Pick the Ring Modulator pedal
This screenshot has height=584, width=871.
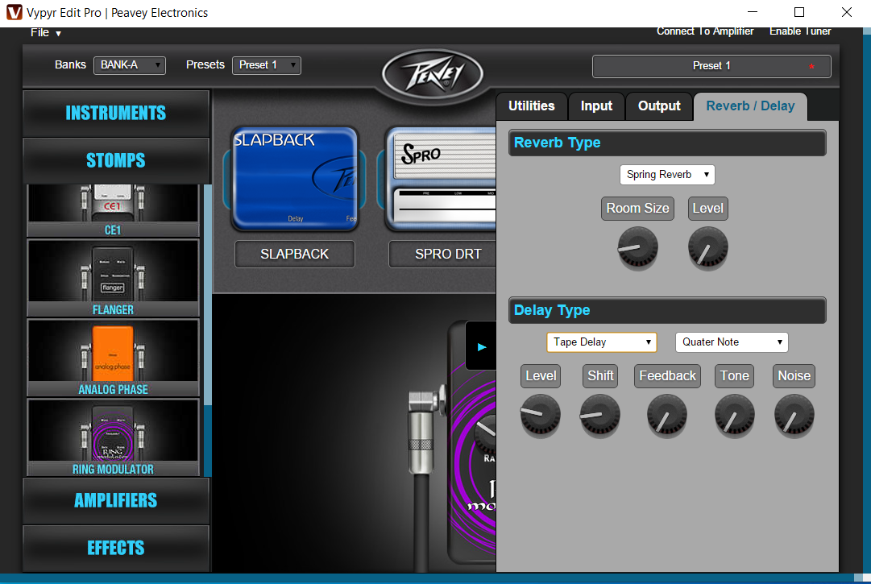tap(114, 437)
